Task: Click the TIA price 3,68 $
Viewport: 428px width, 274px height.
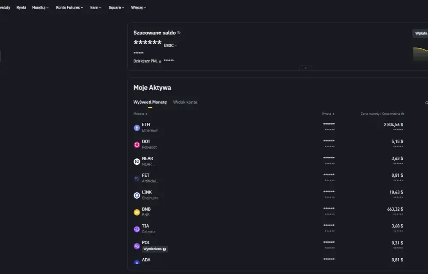Action: [397, 226]
